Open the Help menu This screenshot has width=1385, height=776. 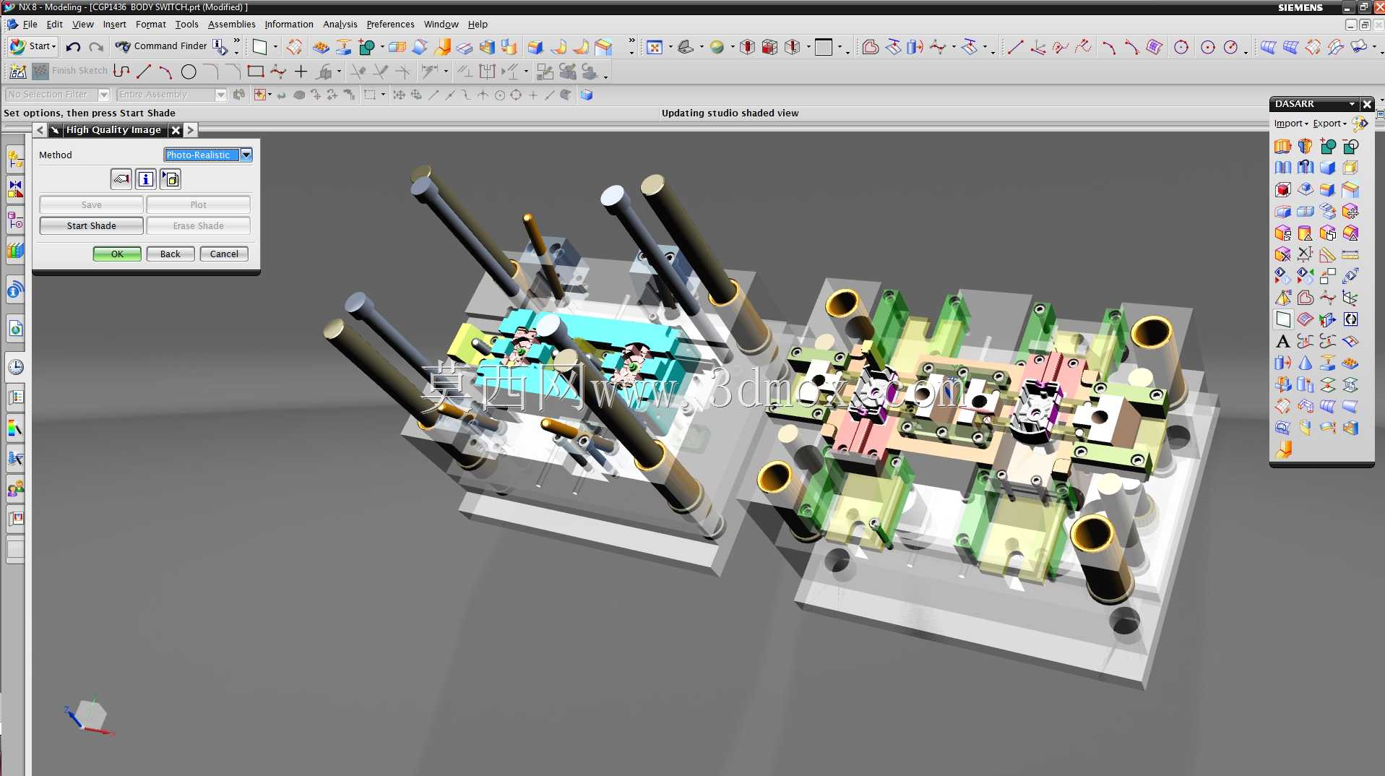(x=478, y=24)
